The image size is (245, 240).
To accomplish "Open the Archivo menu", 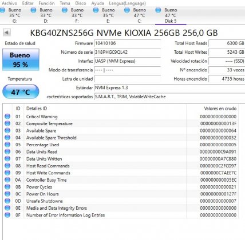I will [x=9, y=3].
